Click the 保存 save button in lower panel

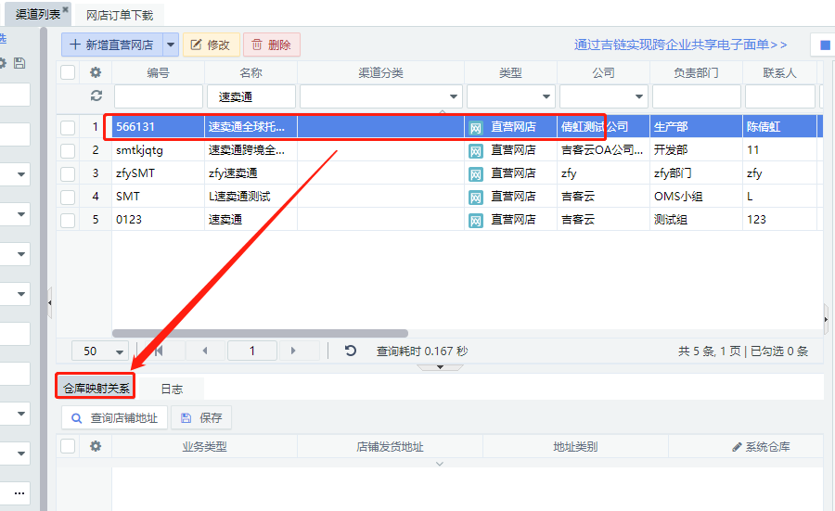click(x=201, y=417)
